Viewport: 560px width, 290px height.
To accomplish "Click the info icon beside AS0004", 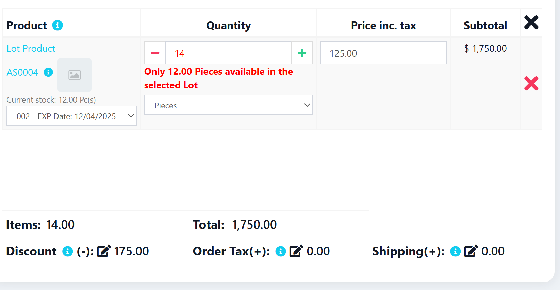I will pos(48,72).
